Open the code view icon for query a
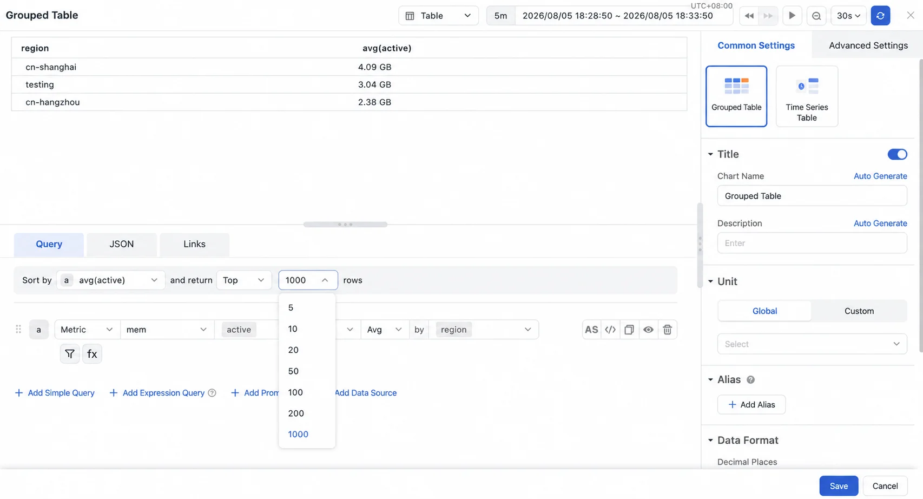The height and width of the screenshot is (499, 923). coord(610,330)
